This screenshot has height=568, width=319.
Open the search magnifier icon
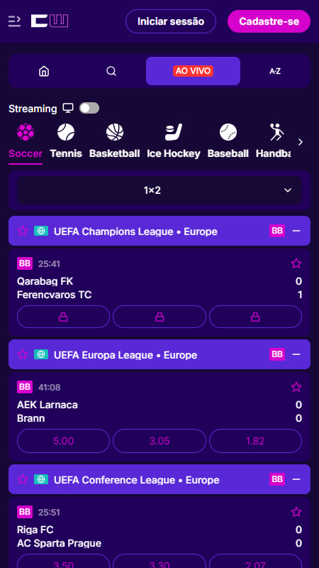tap(111, 71)
